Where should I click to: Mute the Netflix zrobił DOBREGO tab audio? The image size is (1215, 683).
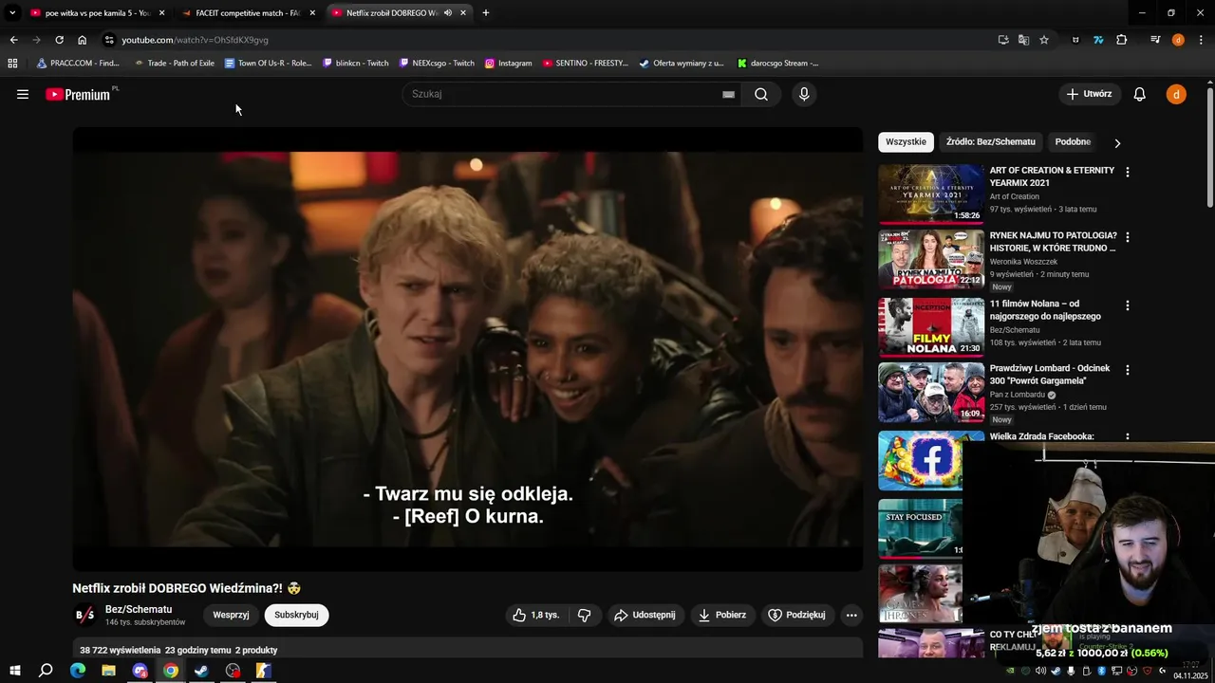pyautogui.click(x=448, y=13)
